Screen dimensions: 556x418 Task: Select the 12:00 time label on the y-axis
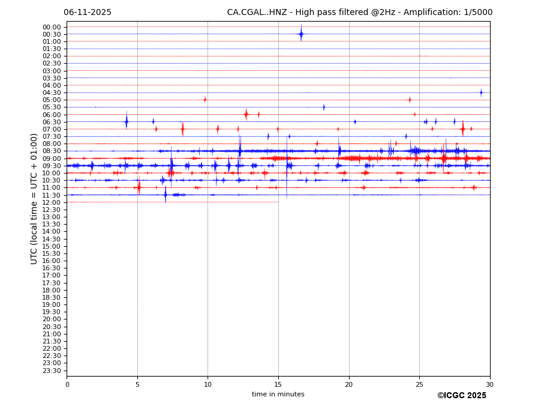pyautogui.click(x=52, y=202)
